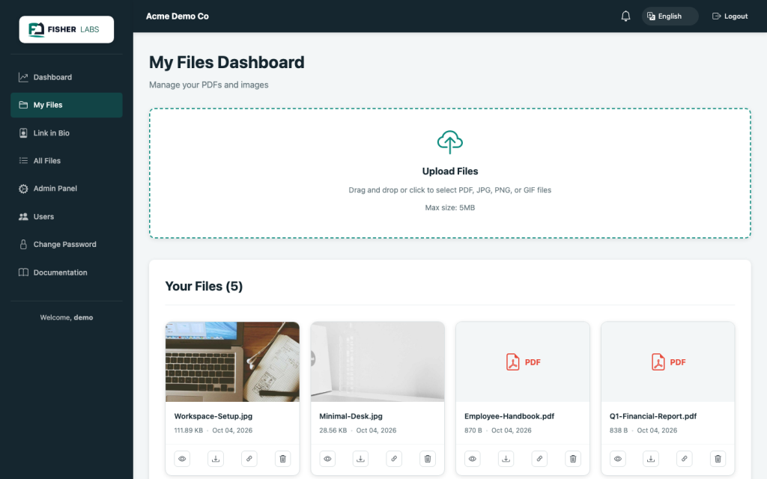Copy link for Minimal-Desk.jpg
The image size is (767, 479).
tap(394, 459)
